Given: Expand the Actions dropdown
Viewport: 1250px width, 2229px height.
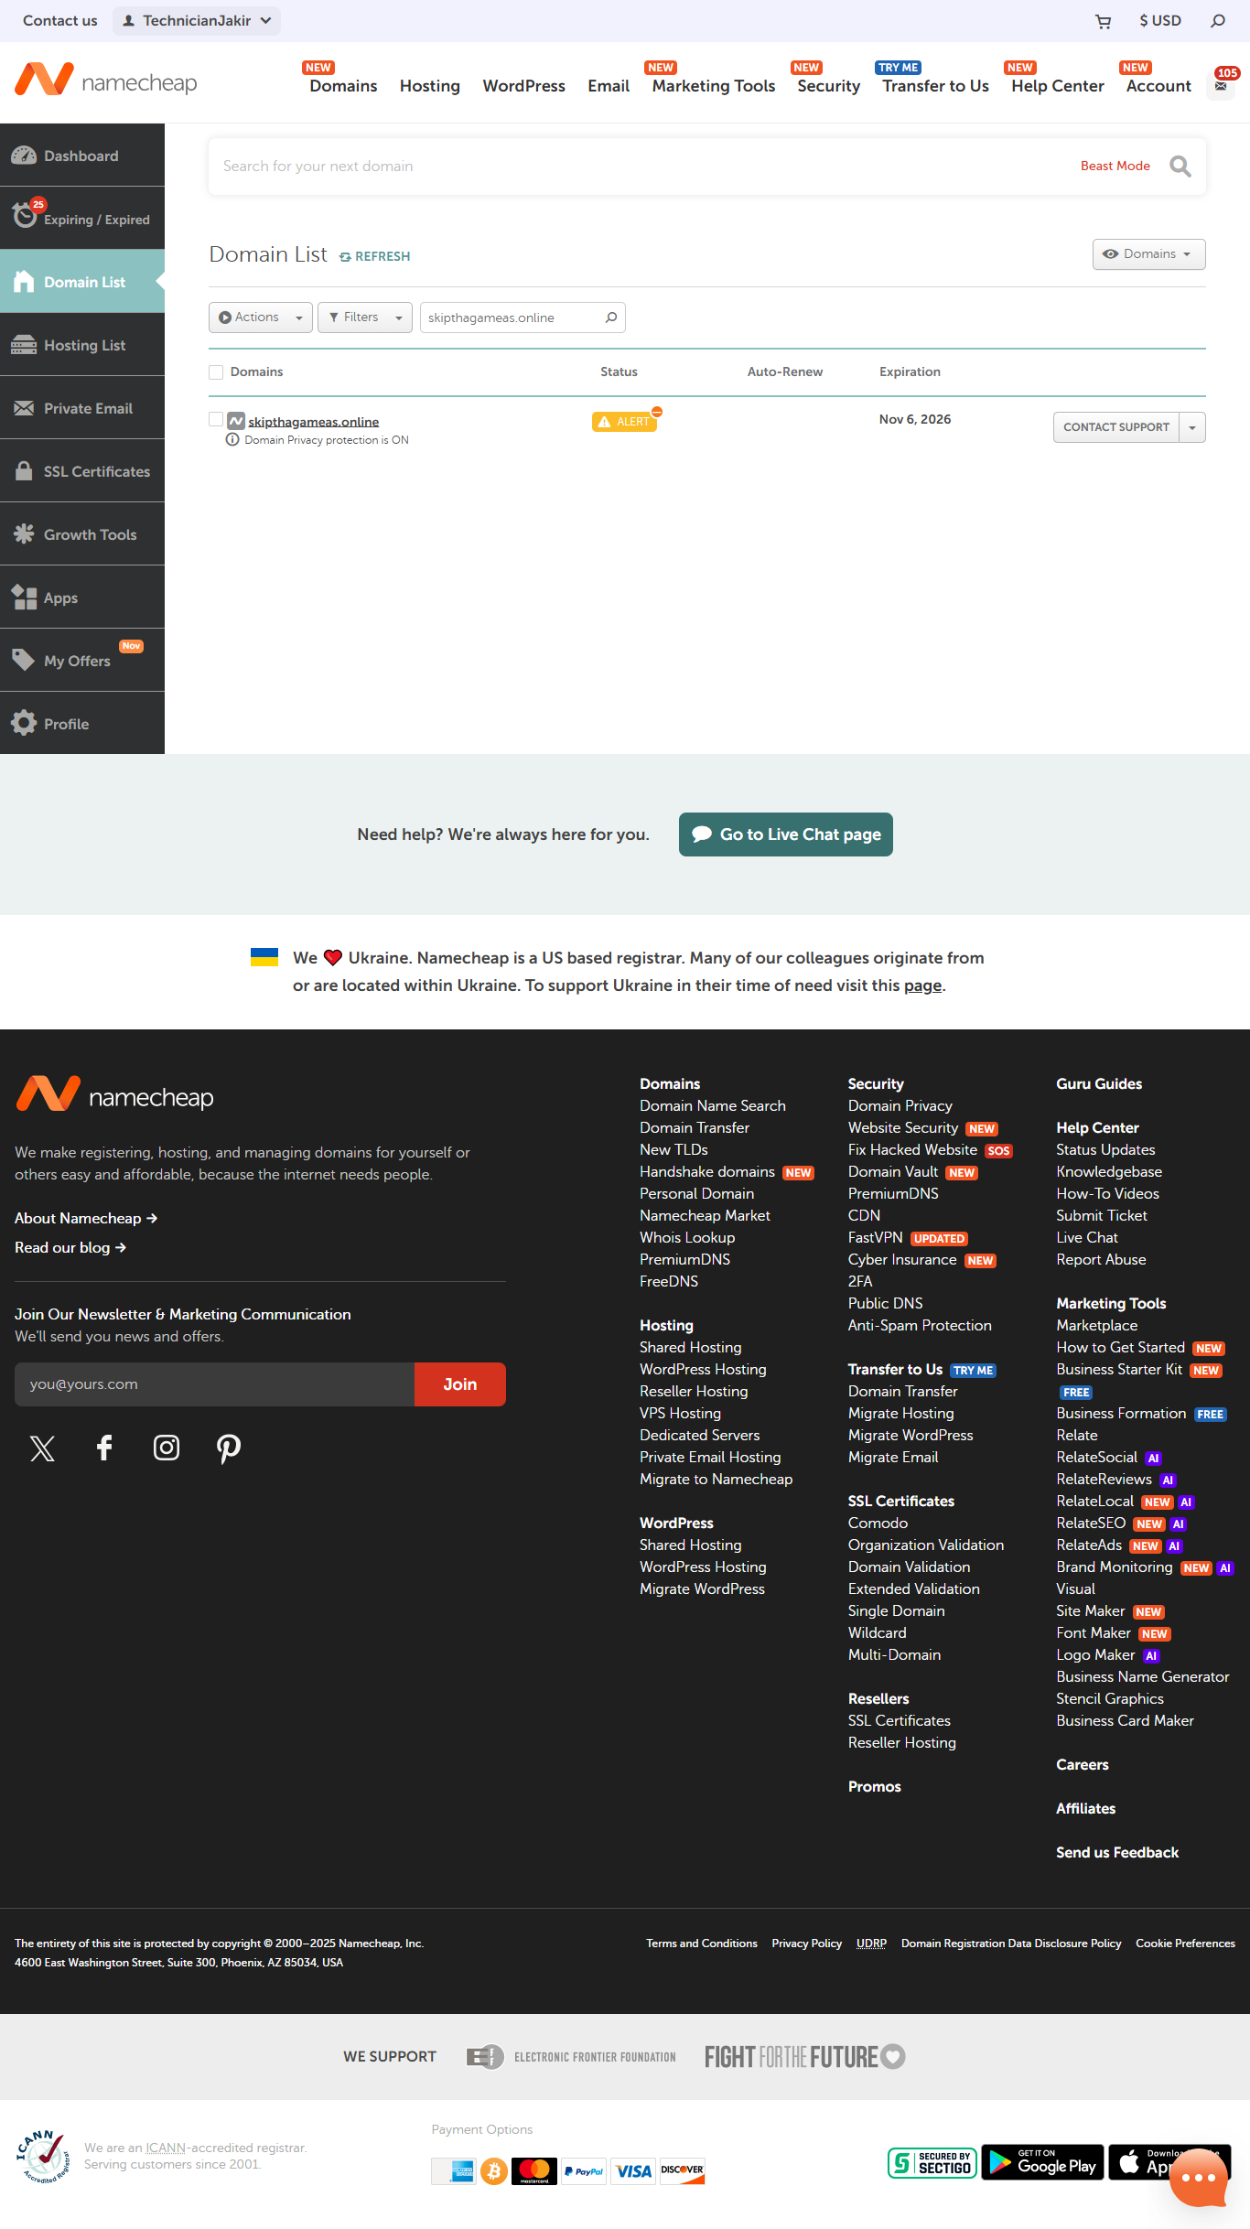Looking at the screenshot, I should pyautogui.click(x=260, y=318).
